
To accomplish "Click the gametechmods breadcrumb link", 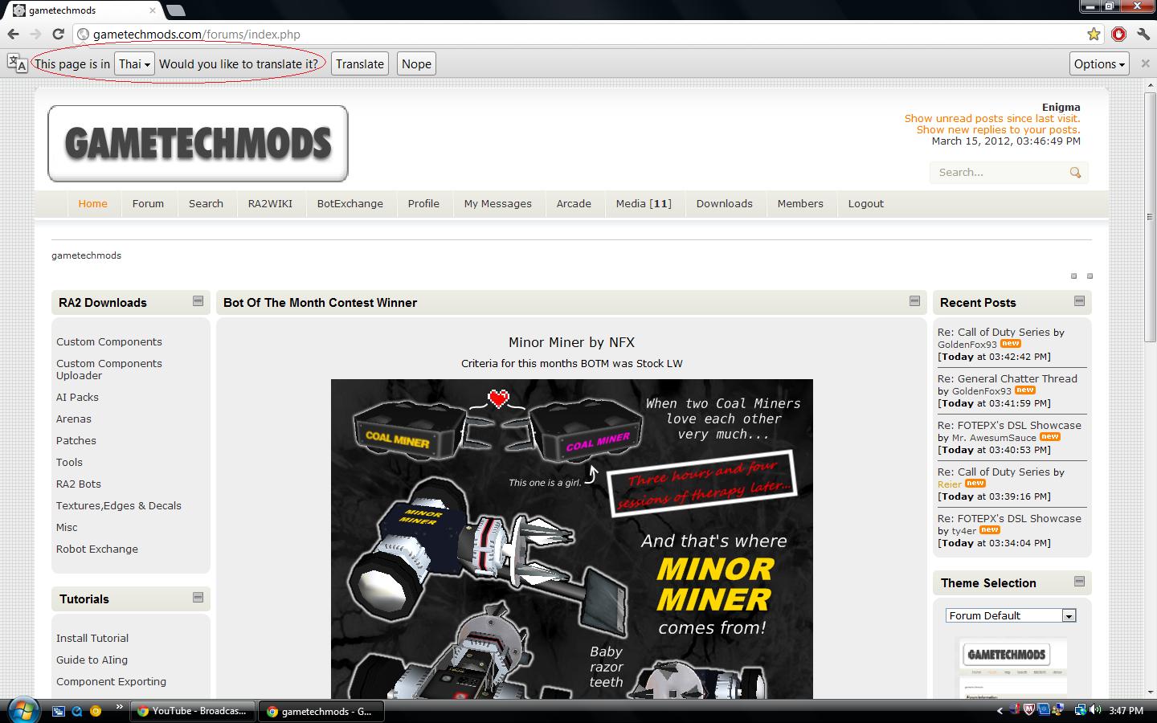I will [86, 255].
